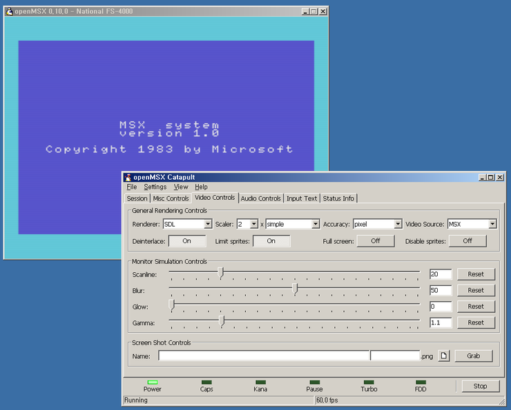The width and height of the screenshot is (511, 410).
Task: Click the Stop emulation button
Action: 481,386
